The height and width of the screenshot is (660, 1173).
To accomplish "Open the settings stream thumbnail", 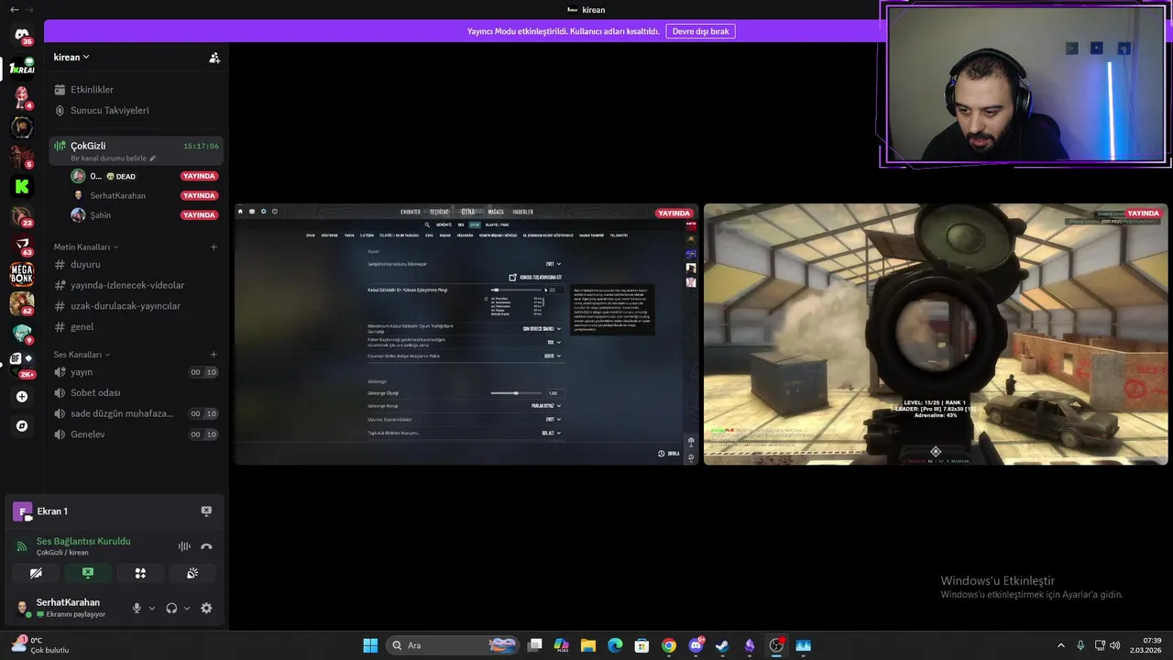I will point(466,335).
